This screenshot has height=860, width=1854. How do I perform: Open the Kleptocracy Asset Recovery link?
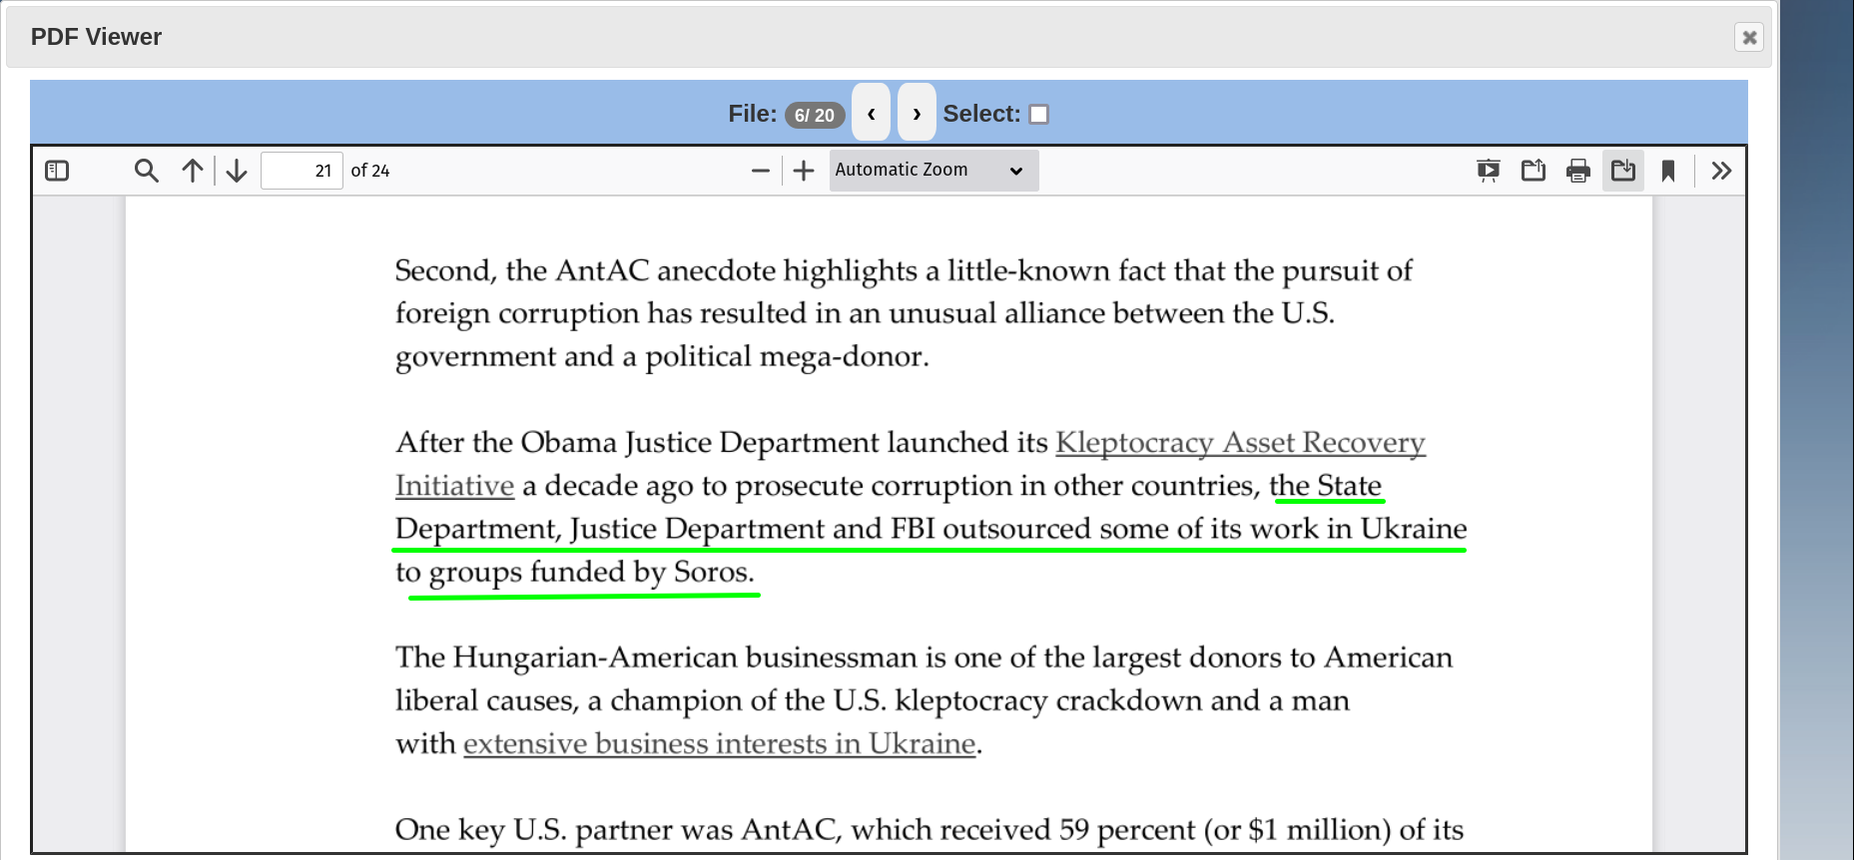point(1240,442)
